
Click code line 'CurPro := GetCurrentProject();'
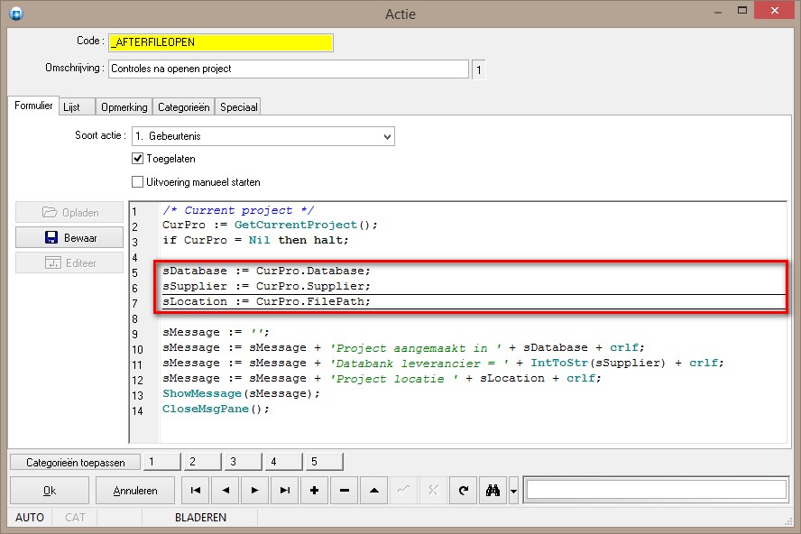point(271,225)
